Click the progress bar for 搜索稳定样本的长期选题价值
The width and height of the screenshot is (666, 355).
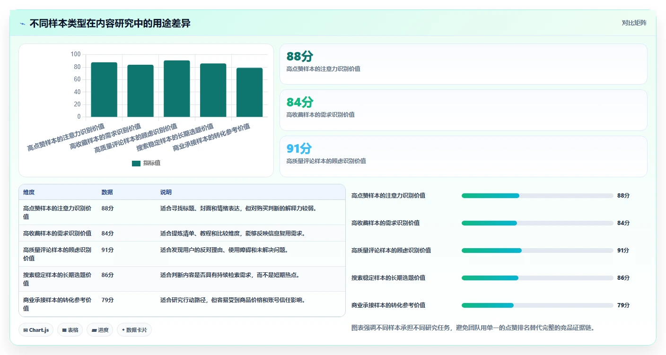click(537, 278)
